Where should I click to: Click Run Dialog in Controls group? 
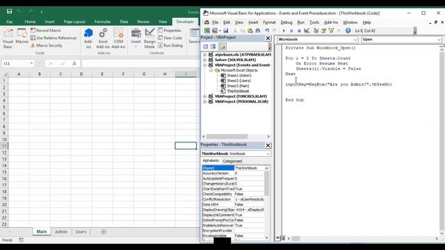(170, 45)
